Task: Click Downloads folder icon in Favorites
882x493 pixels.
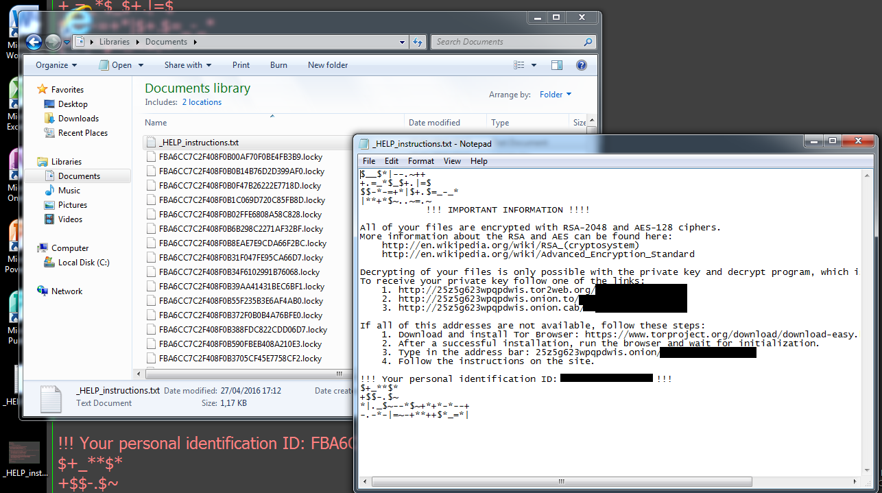Action: coord(49,119)
